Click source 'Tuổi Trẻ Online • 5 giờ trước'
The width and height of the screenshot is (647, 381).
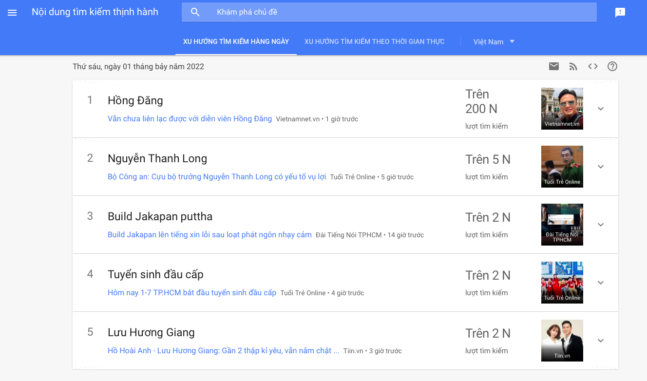[372, 177]
